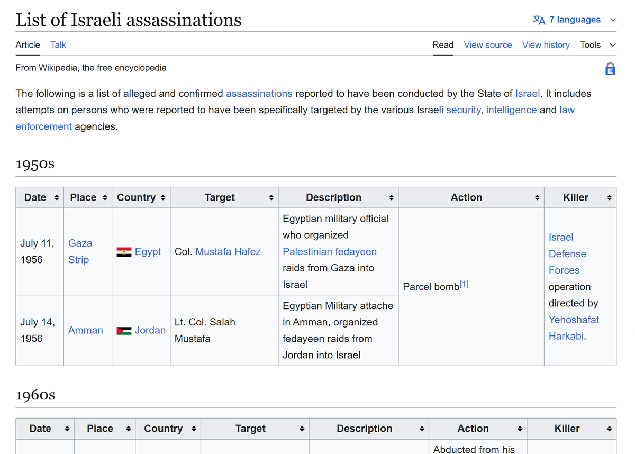The width and height of the screenshot is (635, 454).
Task: Open the Amman place link
Action: pos(86,330)
